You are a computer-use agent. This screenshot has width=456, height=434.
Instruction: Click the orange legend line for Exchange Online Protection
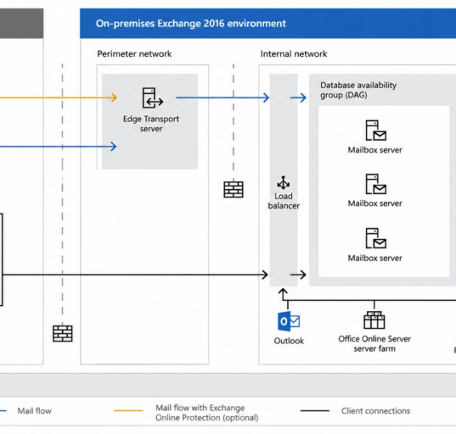(128, 411)
